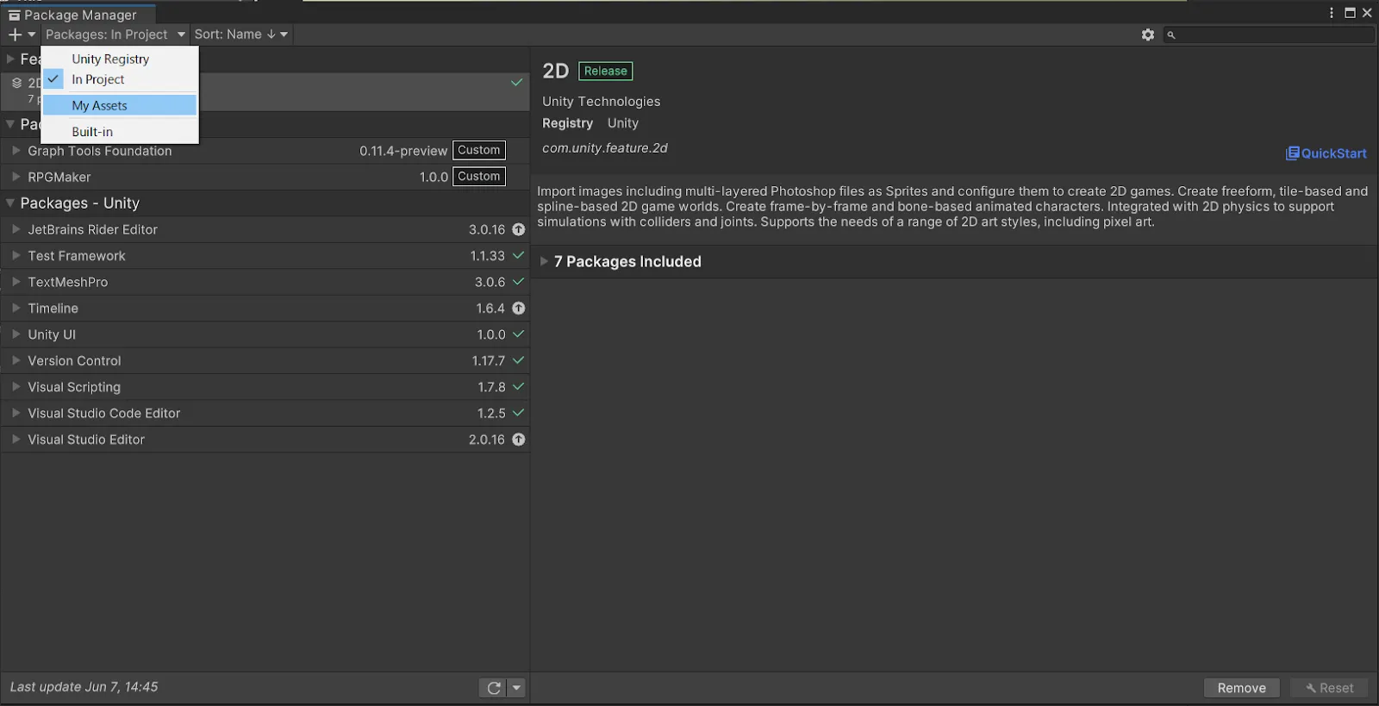The image size is (1379, 706).
Task: Select the JetBrains Rider Editor row
Action: 265,229
